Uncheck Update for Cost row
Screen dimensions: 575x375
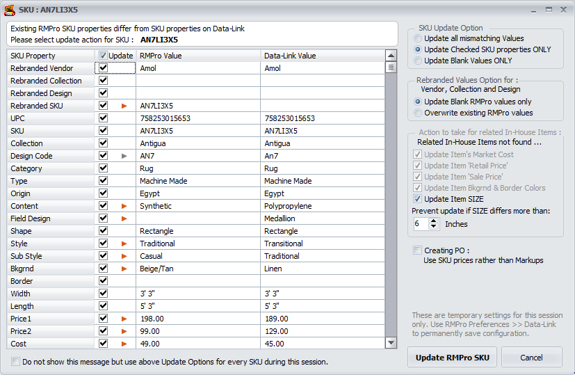pyautogui.click(x=104, y=344)
